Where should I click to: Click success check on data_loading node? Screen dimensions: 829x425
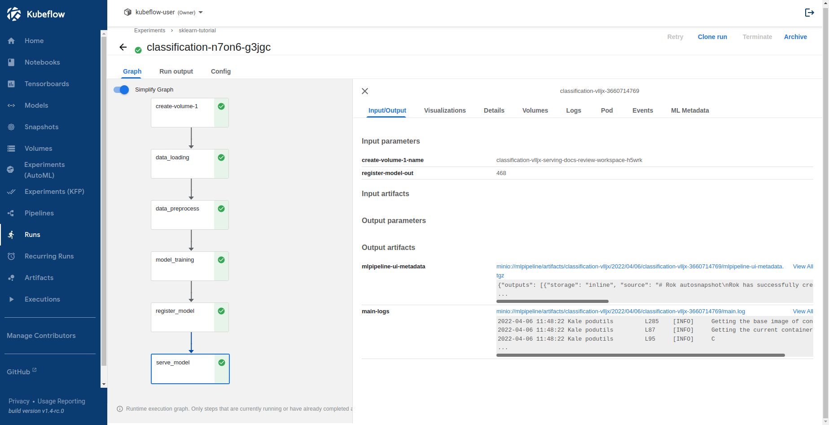[221, 158]
